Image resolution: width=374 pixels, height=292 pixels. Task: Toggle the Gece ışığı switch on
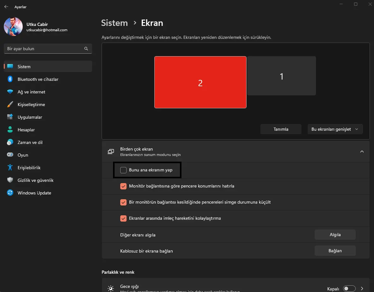[349, 289]
